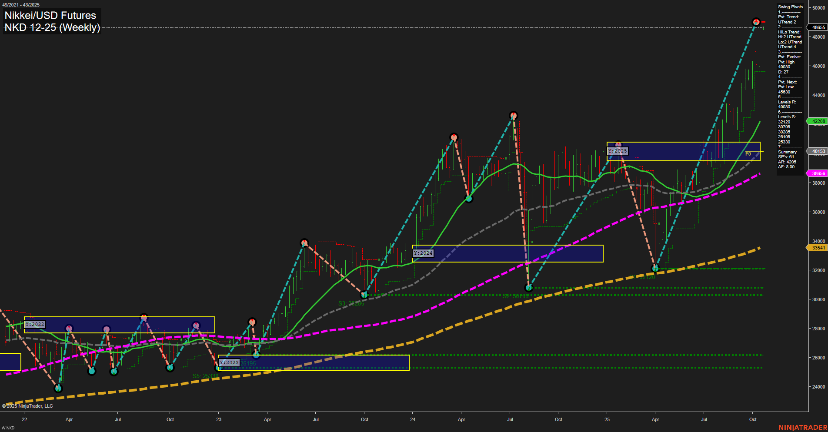Click the S5: 25330 support level label
Image resolution: width=828 pixels, height=432 pixels.
(206, 376)
